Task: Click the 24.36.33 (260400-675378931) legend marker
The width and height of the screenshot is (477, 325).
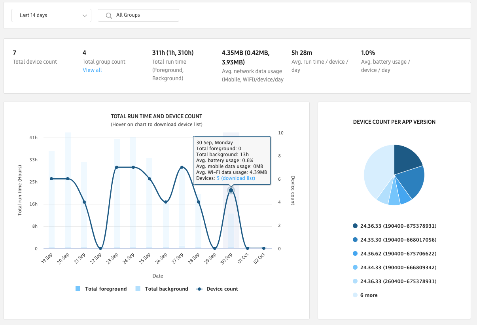Action: click(355, 282)
